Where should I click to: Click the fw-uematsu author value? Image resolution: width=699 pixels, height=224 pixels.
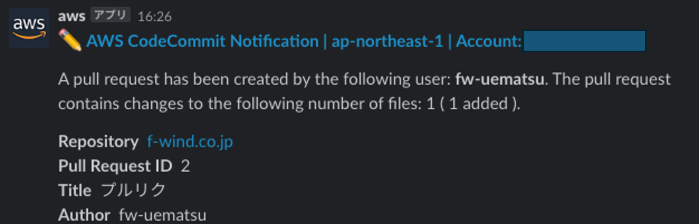(x=163, y=215)
